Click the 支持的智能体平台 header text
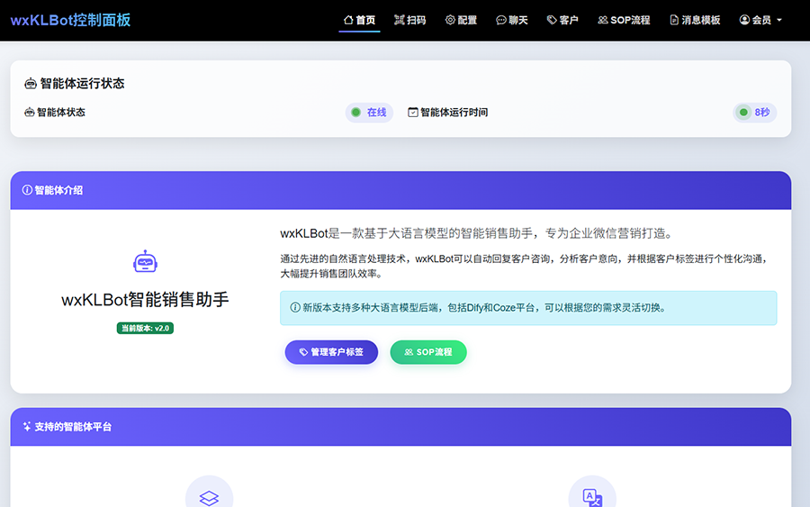The width and height of the screenshot is (810, 507). tap(73, 426)
